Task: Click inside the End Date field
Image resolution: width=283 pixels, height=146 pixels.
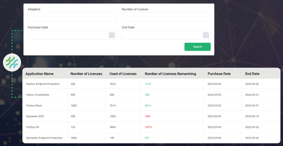Action: pos(166,35)
